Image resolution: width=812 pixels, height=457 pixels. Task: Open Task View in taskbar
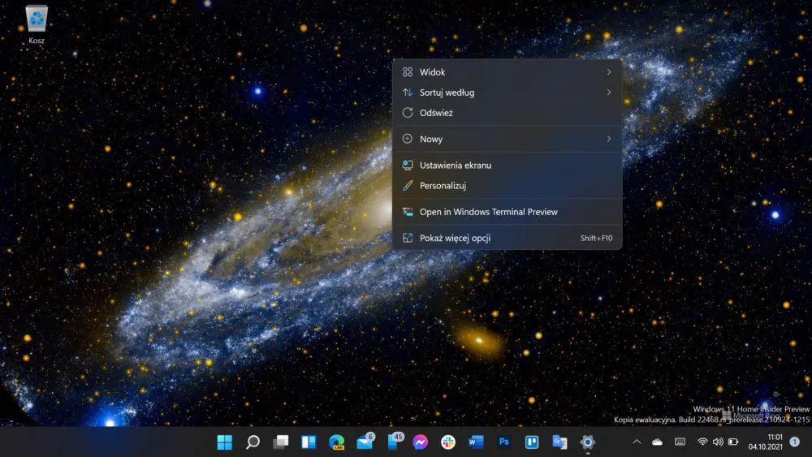coord(281,442)
